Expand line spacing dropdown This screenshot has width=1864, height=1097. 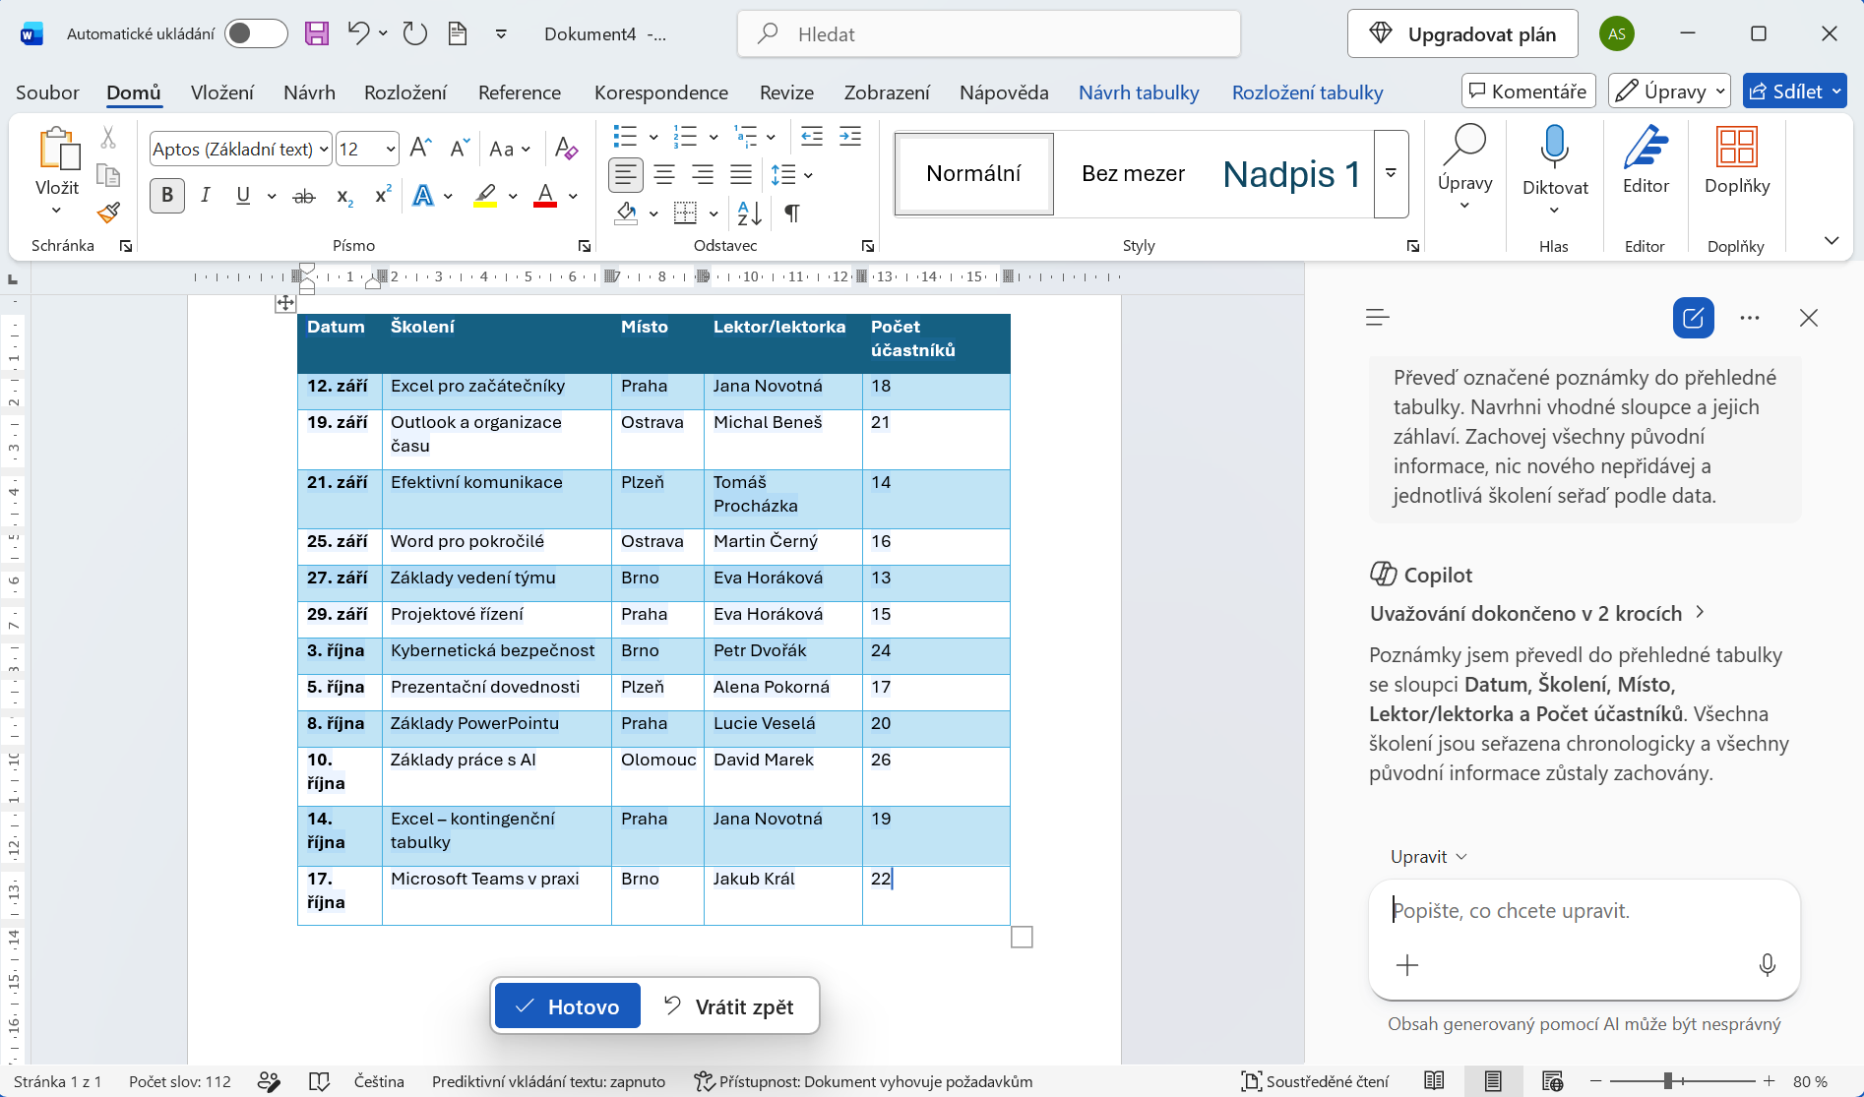[x=808, y=175]
